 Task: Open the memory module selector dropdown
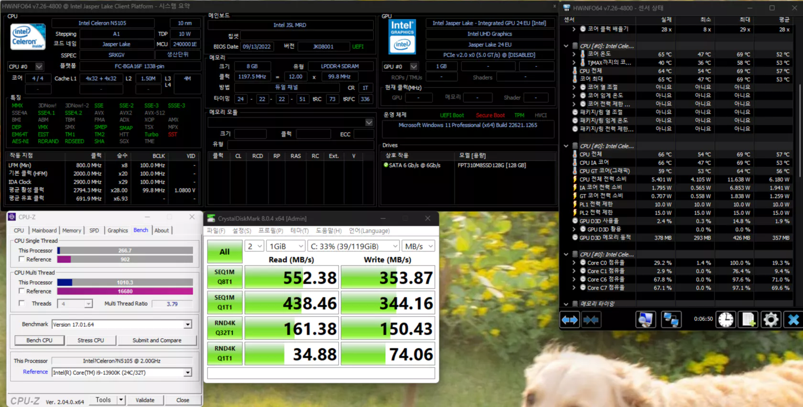(x=369, y=122)
